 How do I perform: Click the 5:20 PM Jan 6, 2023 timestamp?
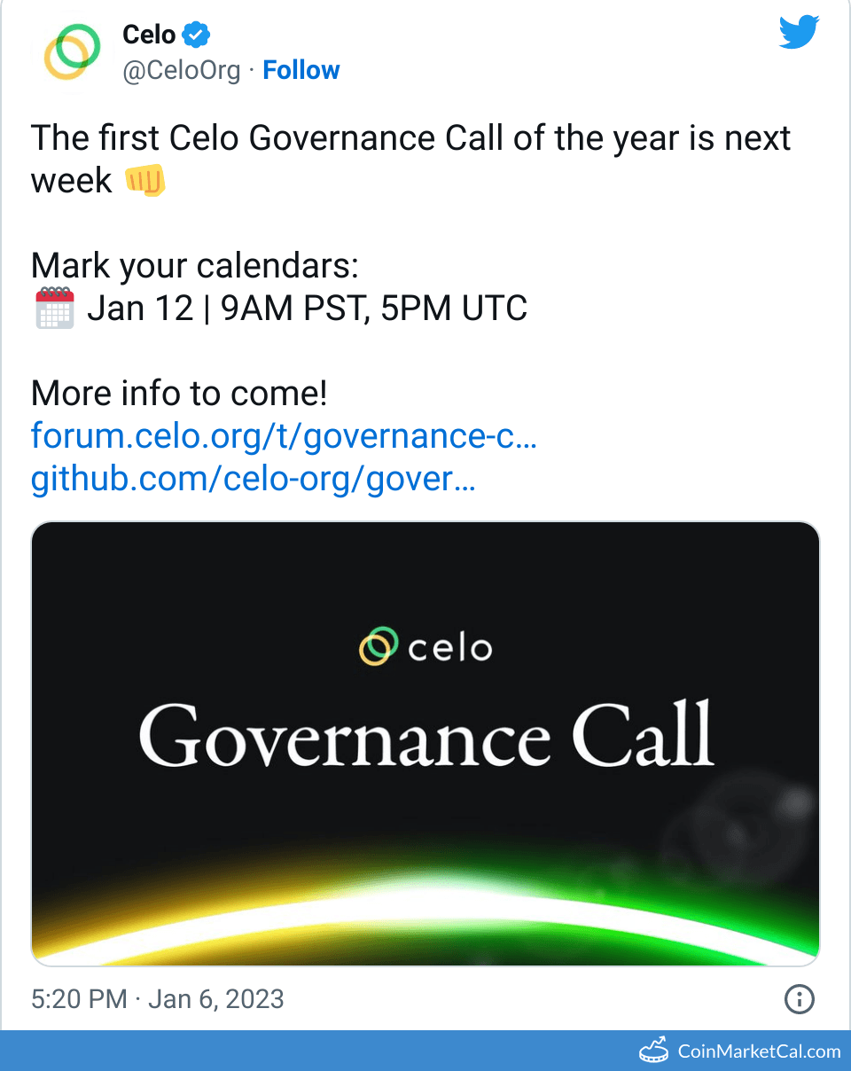tap(158, 999)
